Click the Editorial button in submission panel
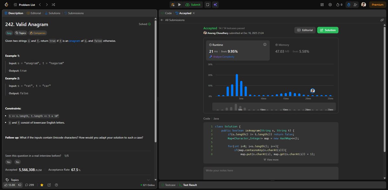This screenshot has width=388, height=190. [305, 30]
